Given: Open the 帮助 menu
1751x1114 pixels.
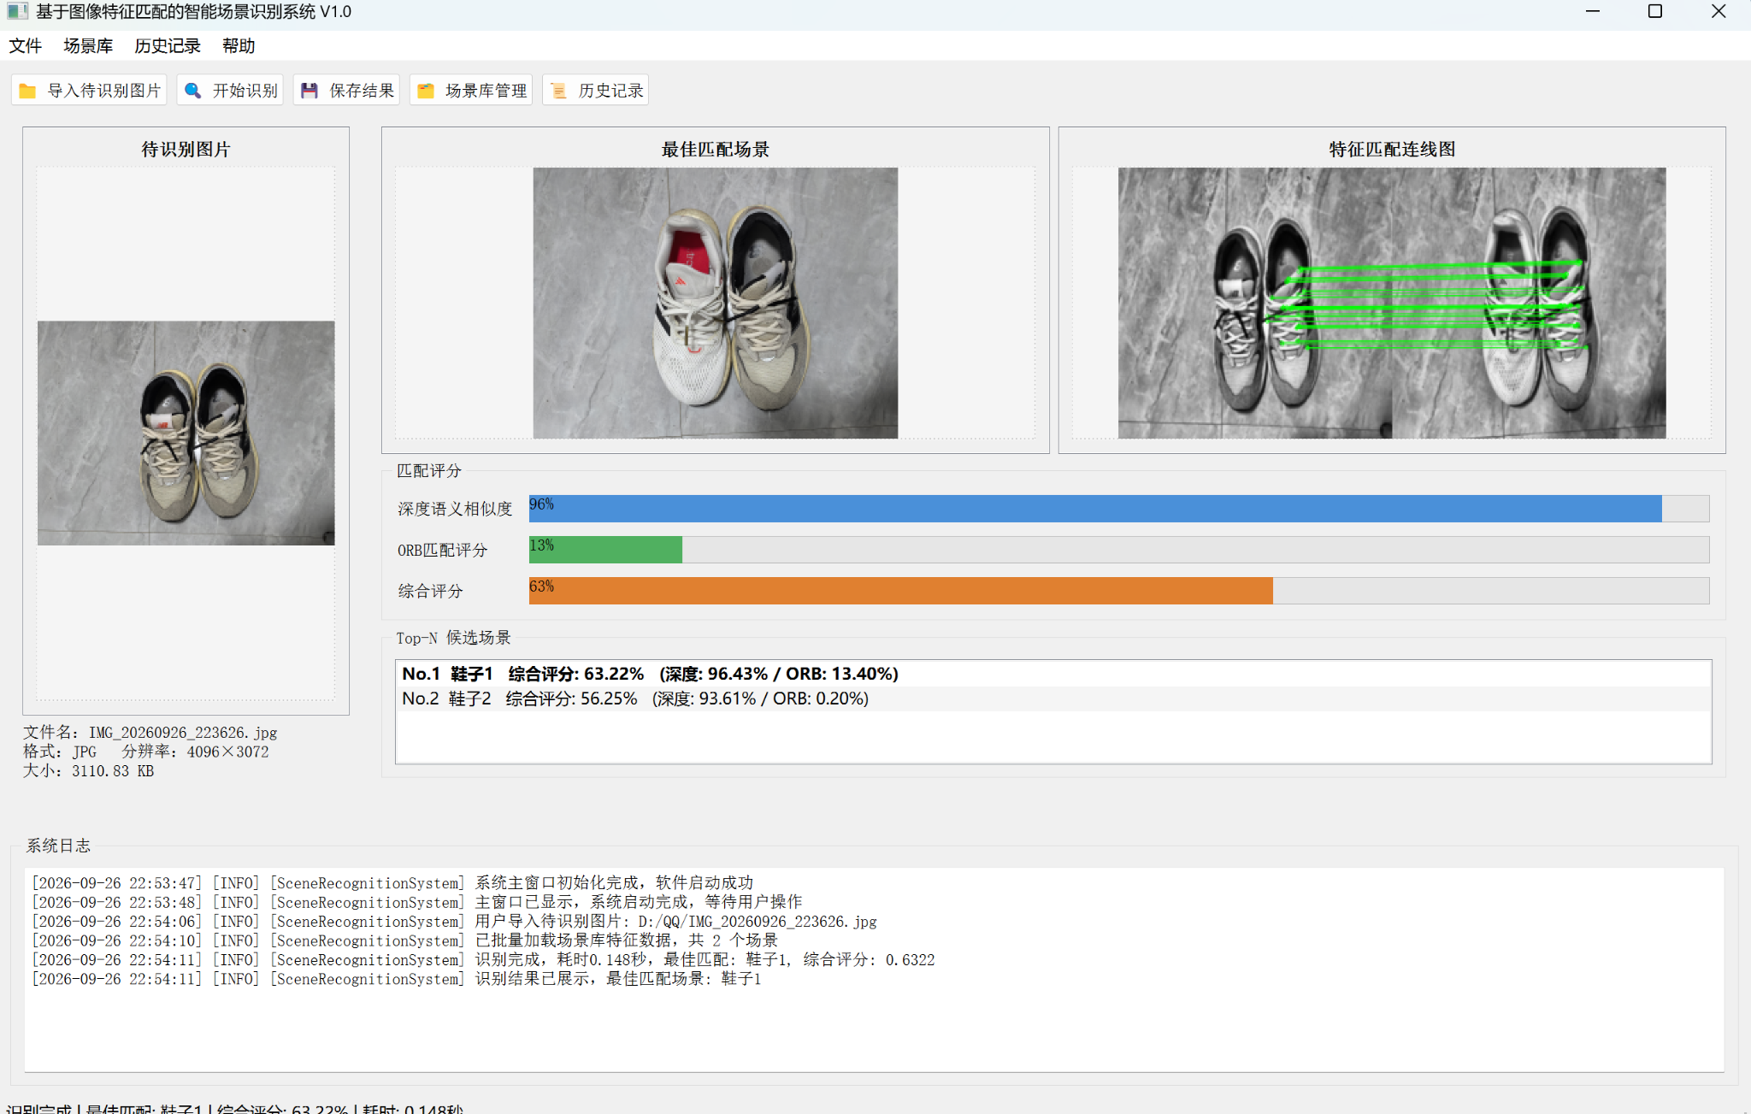Looking at the screenshot, I should pyautogui.click(x=239, y=46).
